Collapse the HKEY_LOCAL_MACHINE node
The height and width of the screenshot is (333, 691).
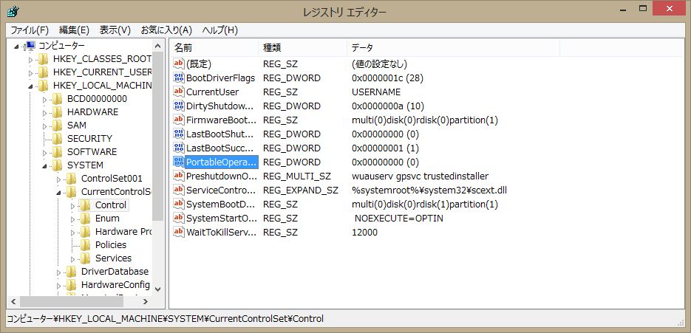30,86
